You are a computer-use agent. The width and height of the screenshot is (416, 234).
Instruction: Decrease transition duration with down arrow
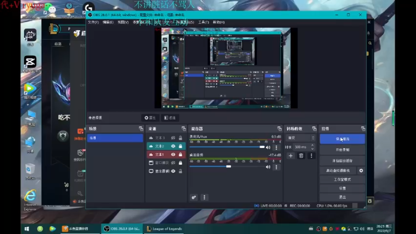pos(313,149)
